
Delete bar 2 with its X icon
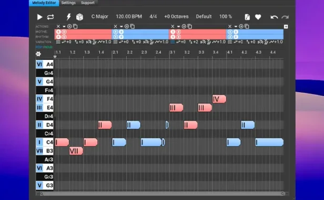tap(115, 26)
